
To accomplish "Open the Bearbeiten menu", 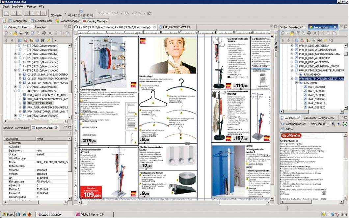I will click(18, 6).
